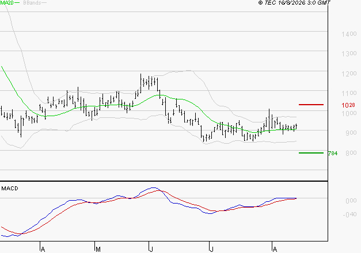Click the M month label

[x=98, y=249]
